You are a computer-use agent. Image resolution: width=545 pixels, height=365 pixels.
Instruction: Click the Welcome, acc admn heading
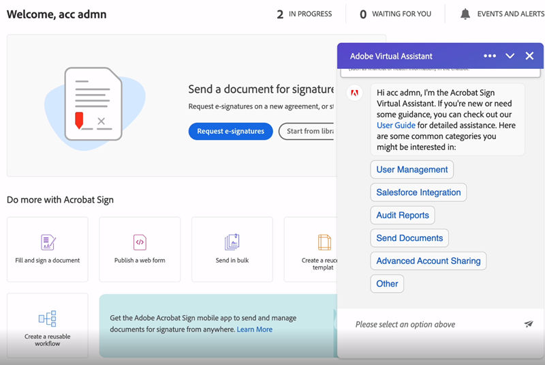57,14
